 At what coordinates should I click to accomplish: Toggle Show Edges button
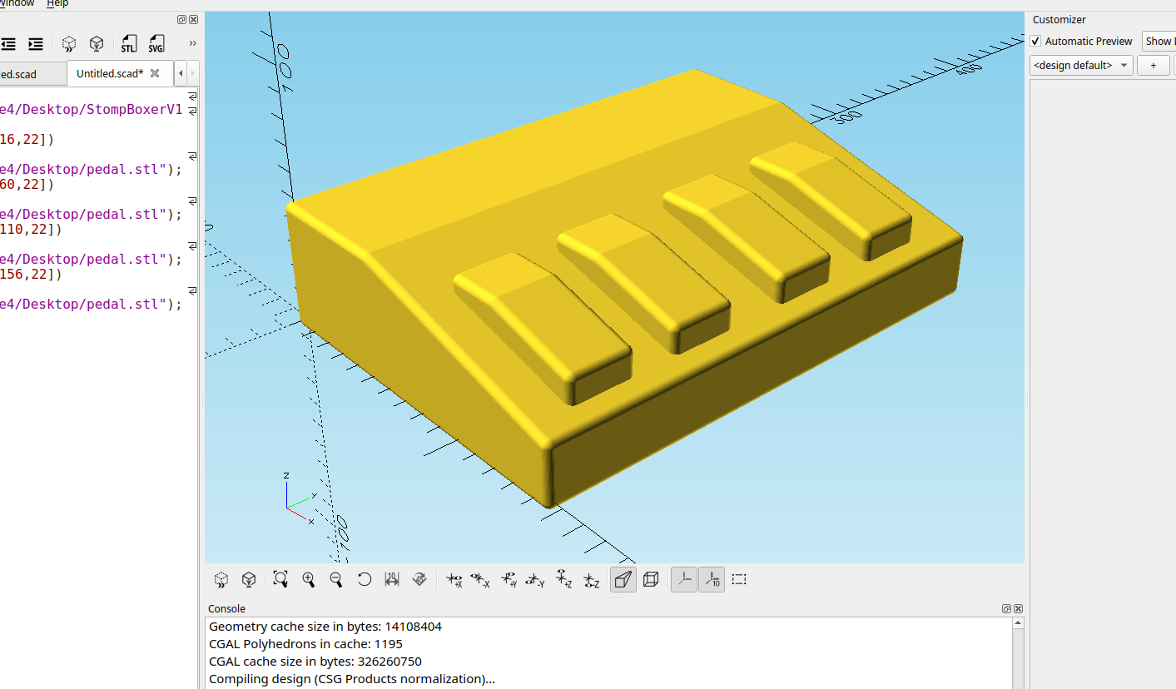(x=739, y=579)
